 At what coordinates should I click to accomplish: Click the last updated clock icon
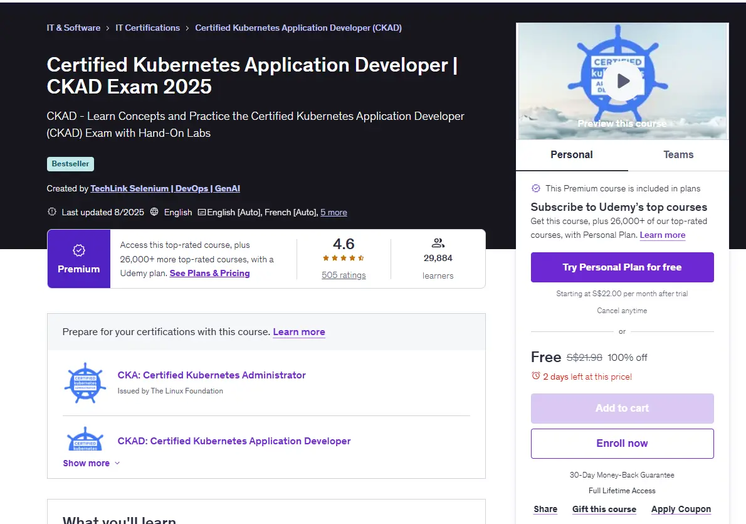tap(52, 211)
